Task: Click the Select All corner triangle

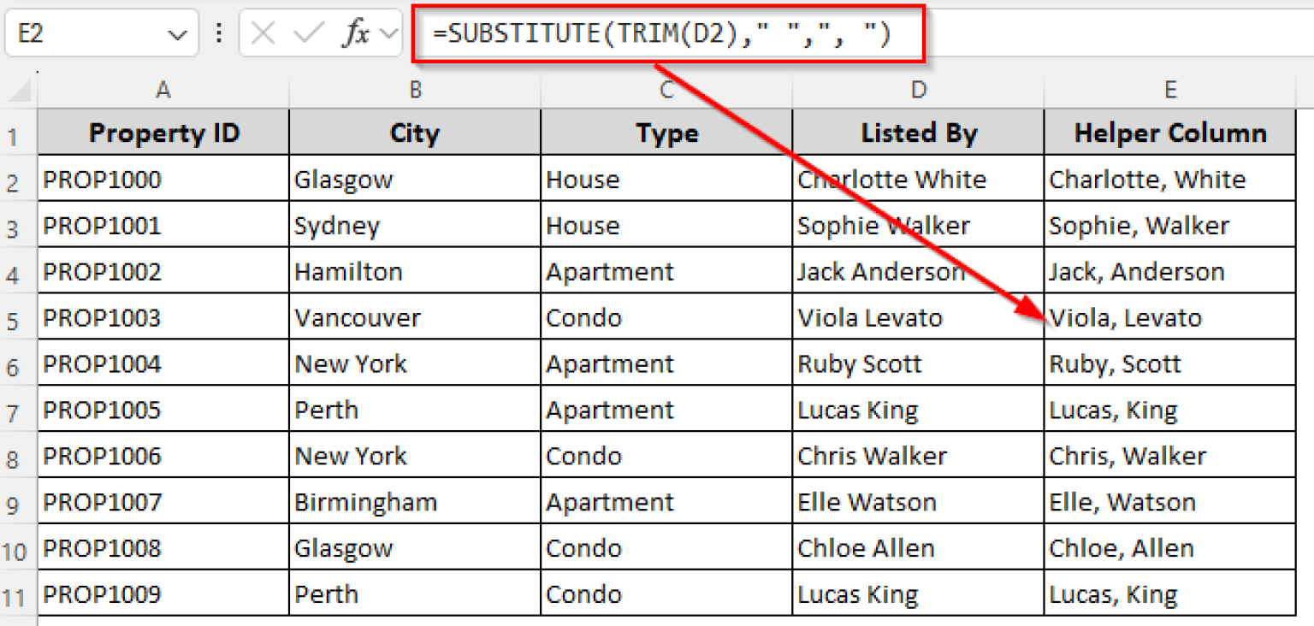Action: pos(19,91)
